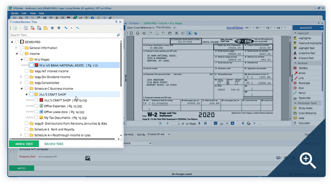331x184 pixels.
Task: Check the General Information folder checkbox
Action: (22, 48)
